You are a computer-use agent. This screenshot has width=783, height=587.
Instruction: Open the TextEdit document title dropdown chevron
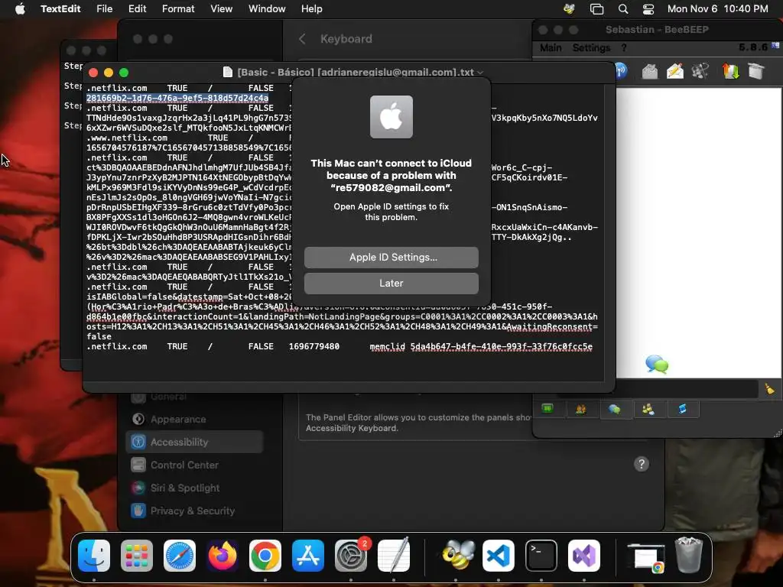pos(480,73)
